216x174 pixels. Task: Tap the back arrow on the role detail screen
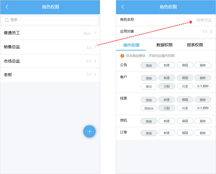coord(123,7)
